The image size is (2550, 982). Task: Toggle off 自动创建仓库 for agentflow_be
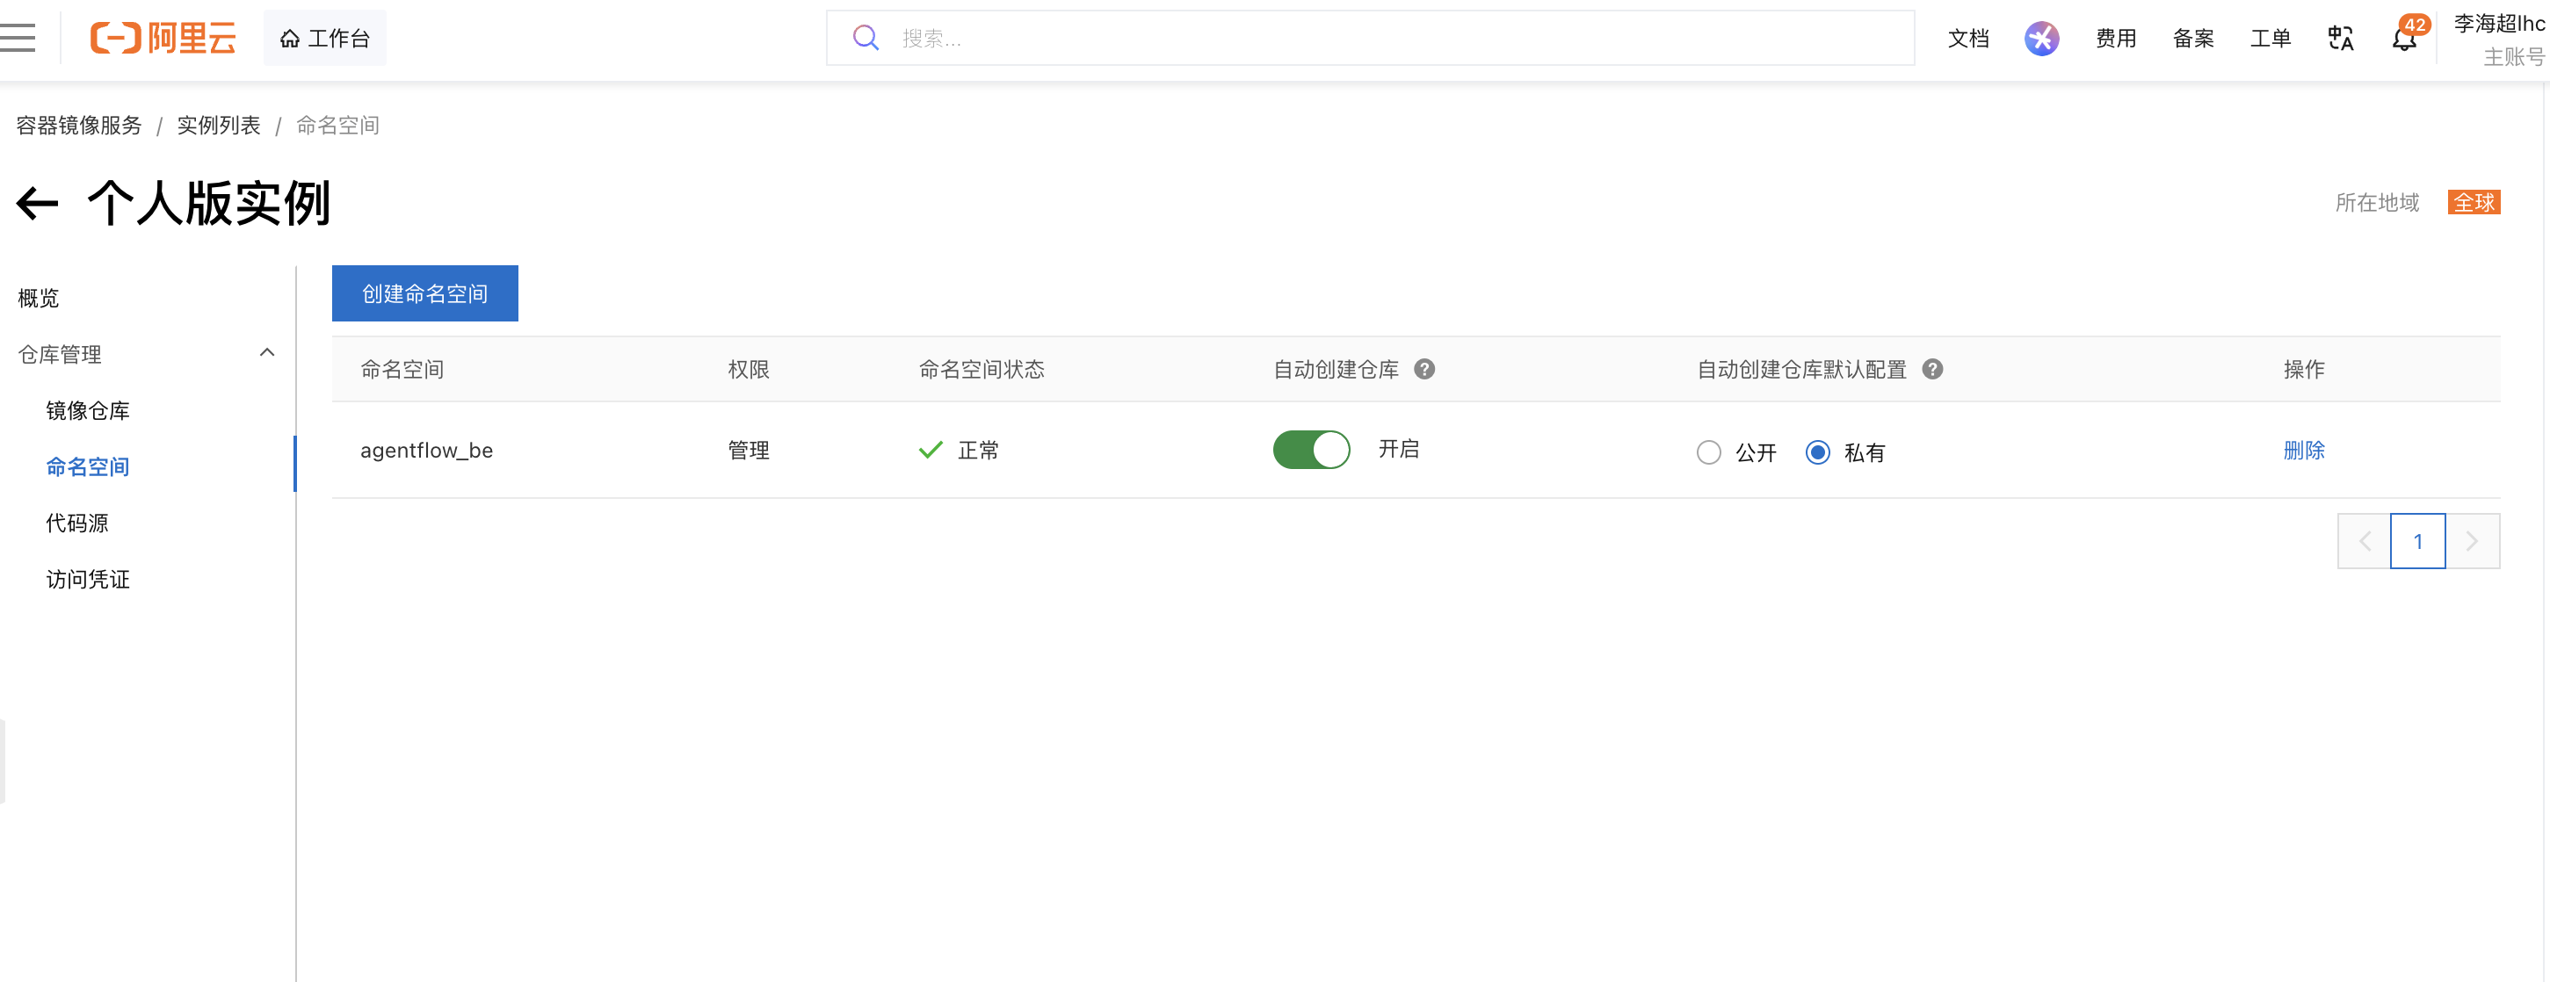tap(1311, 450)
